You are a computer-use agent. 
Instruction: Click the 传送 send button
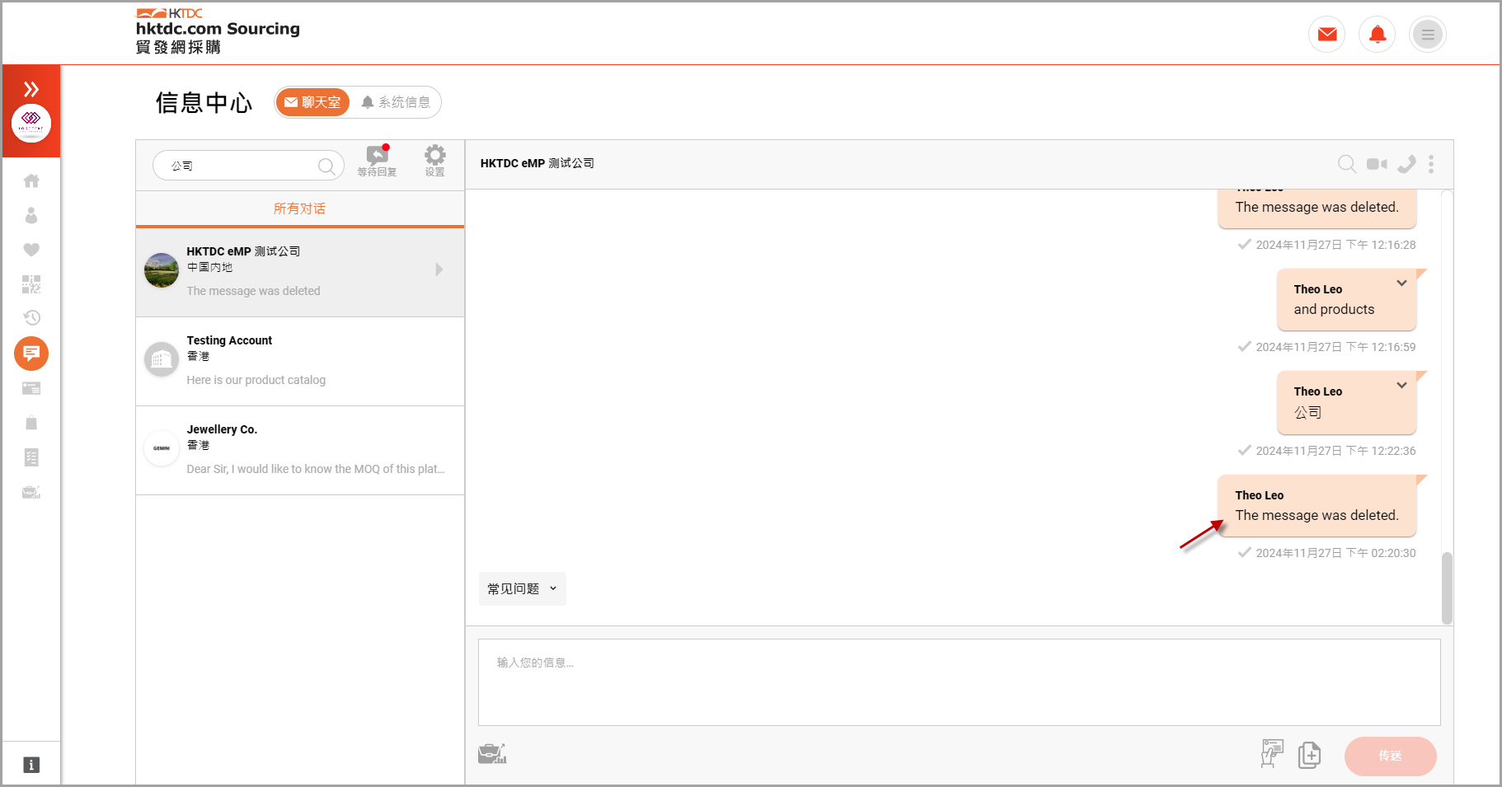[x=1390, y=756]
